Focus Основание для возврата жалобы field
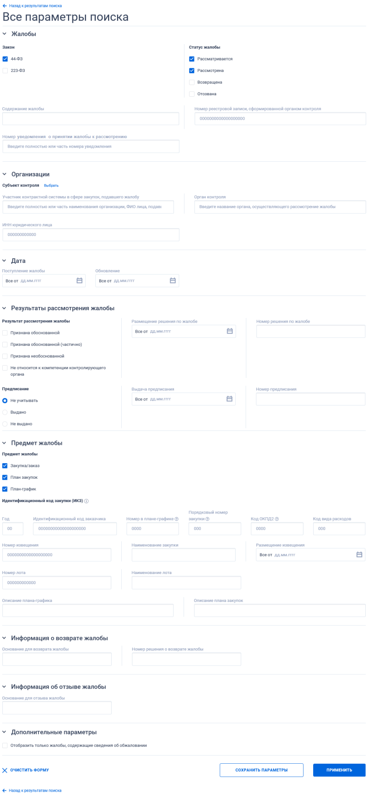The image size is (369, 799). click(57, 659)
